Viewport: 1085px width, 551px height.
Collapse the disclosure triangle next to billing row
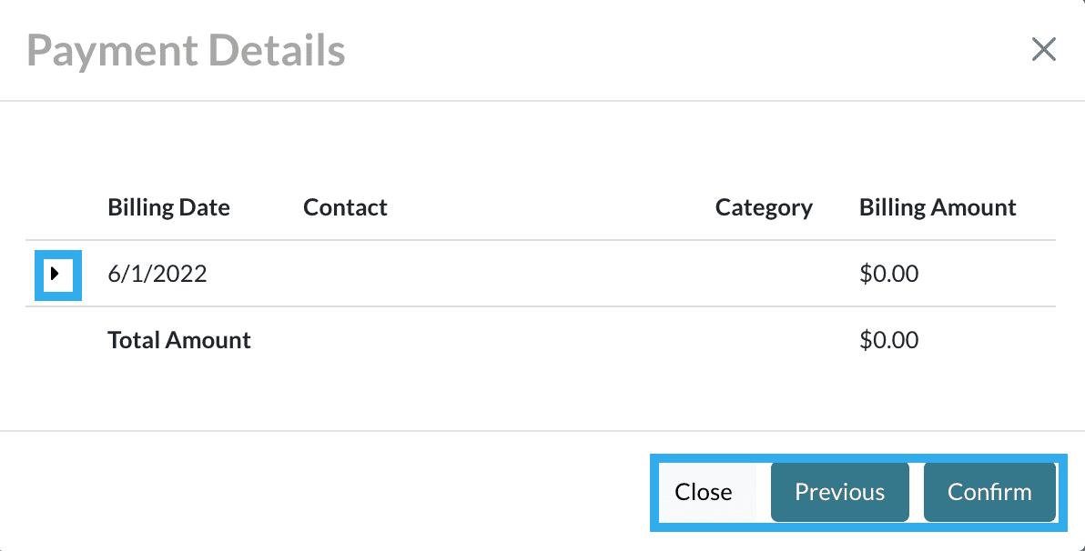click(x=57, y=274)
